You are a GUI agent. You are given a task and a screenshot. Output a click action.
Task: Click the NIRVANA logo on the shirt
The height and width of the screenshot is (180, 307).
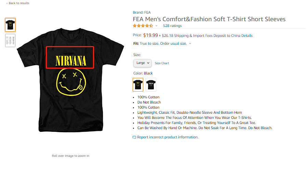(x=70, y=57)
